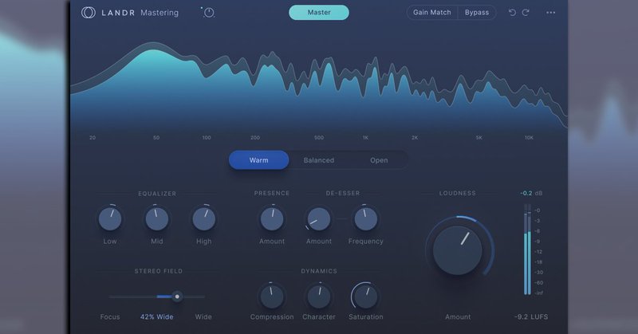638x334 pixels.
Task: Select the Open style
Action: [379, 160]
